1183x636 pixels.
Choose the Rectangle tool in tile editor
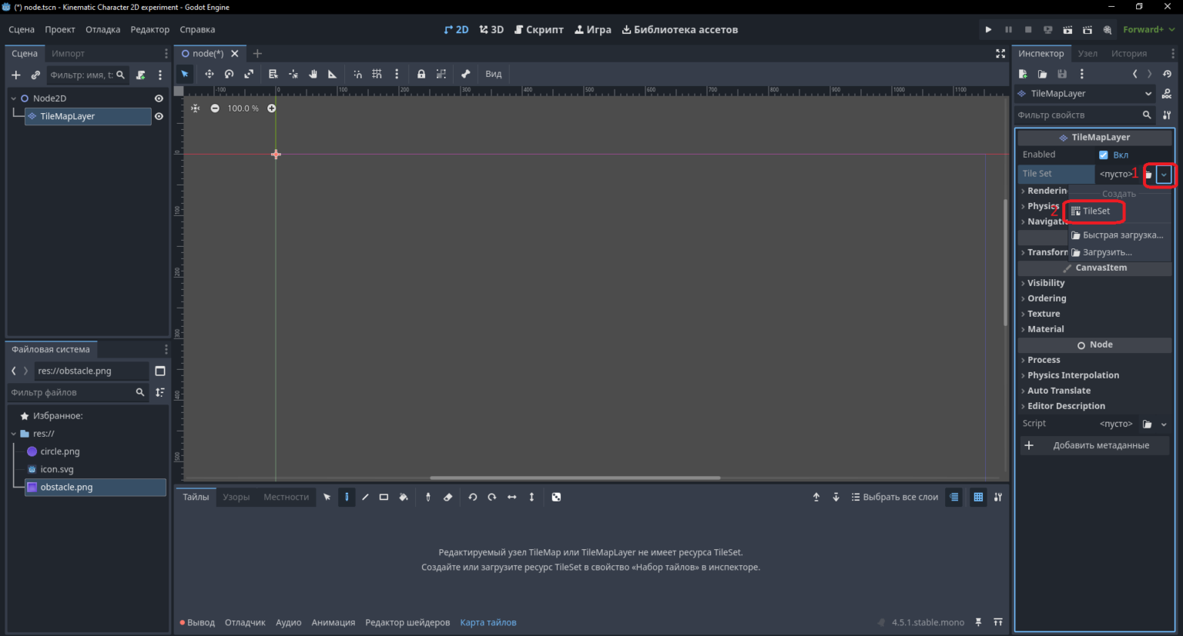click(384, 497)
